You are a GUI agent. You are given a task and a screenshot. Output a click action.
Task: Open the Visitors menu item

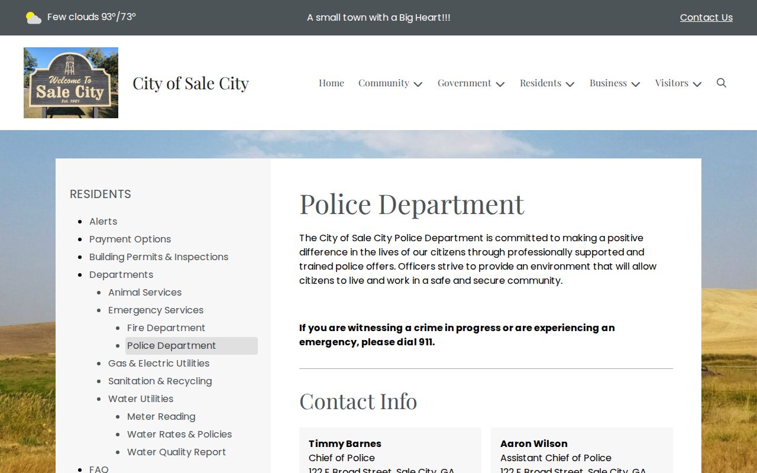coord(671,83)
